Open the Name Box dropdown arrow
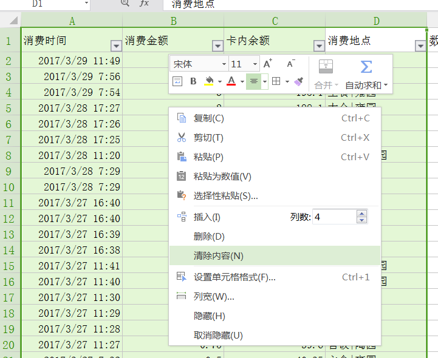438x358 pixels. [86, 3]
